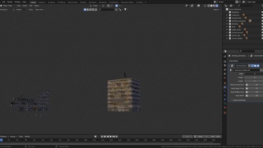Open the Object Constraints properties tab
Viewport: 263px width, 148px height.
click(x=225, y=99)
